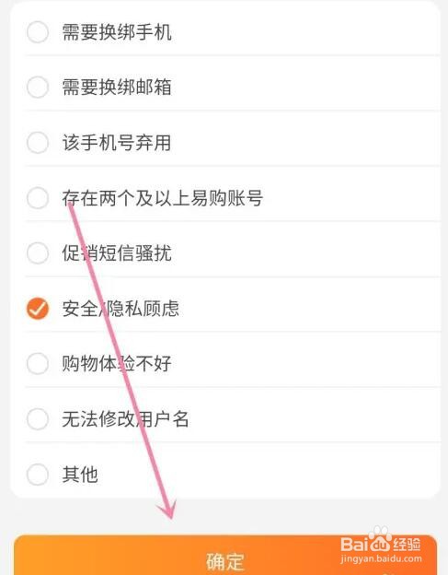Tap the 其他 option text
The width and height of the screenshot is (448, 575).
coord(80,475)
